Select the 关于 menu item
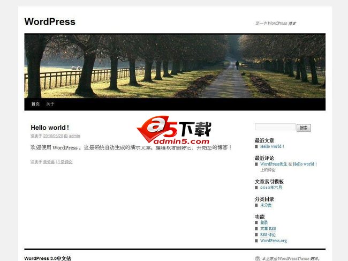Viewport: 348px width, 261px height. tap(50, 104)
